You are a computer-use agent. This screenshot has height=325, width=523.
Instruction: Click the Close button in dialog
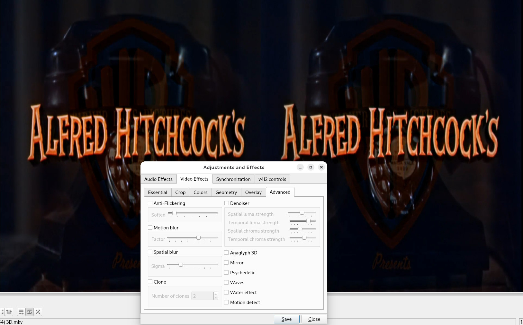tap(314, 319)
